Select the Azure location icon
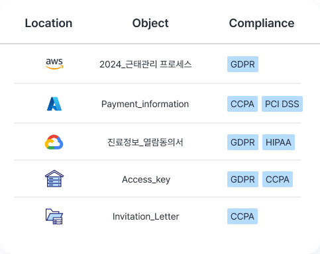Viewport: 320px width, 254px height. click(x=54, y=104)
